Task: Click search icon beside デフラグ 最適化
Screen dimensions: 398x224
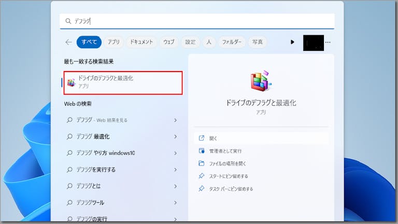Action: pos(69,137)
